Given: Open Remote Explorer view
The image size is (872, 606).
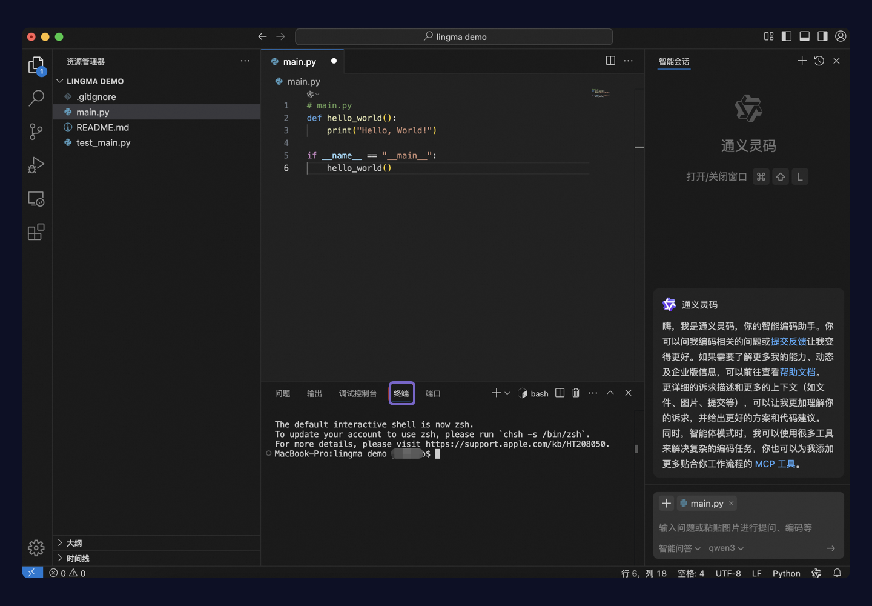Looking at the screenshot, I should (x=36, y=199).
